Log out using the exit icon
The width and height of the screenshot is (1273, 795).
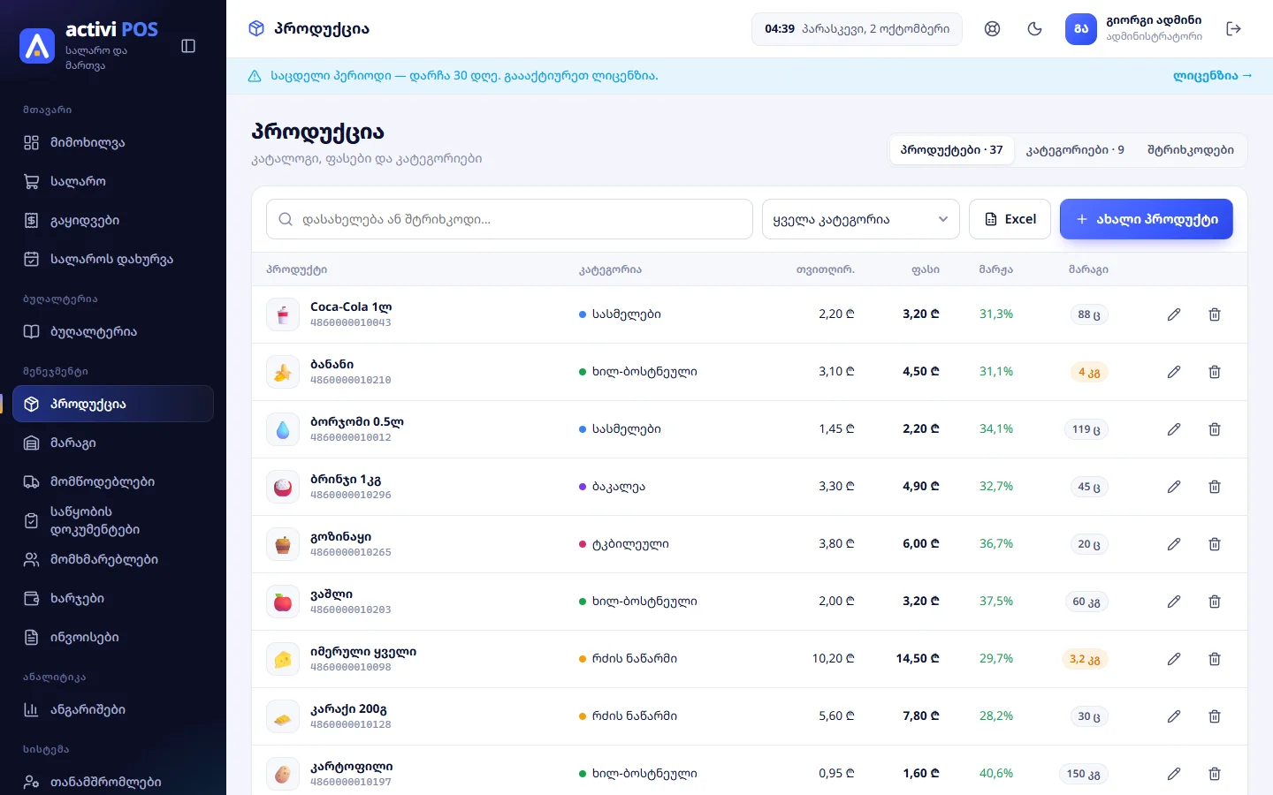tap(1234, 29)
